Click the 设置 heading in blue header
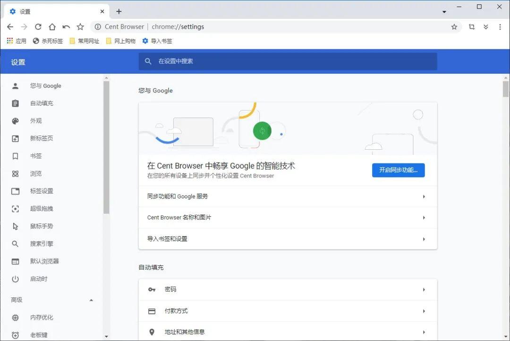Image resolution: width=510 pixels, height=341 pixels. [18, 62]
